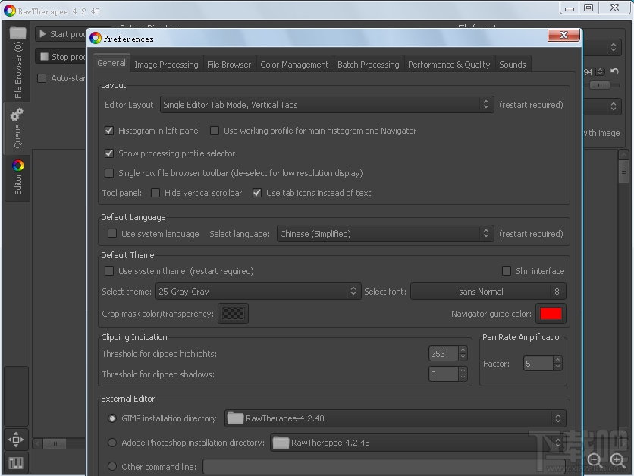This screenshot has height=476, width=634.
Task: Click the bottom-left filmstrip panel toggle icon
Action: coord(16,462)
